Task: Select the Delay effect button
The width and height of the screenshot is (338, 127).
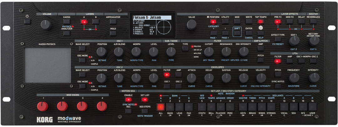Action: [x=302, y=21]
